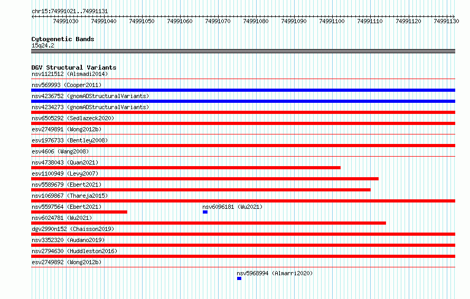This screenshot has width=470, height=299.
Task: Open nsv4738043 (Quan2021) label
Action: (65, 162)
